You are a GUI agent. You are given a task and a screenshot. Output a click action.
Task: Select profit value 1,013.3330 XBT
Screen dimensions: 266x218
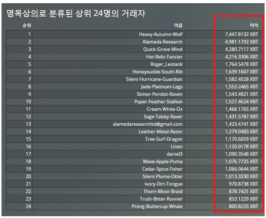(241, 176)
